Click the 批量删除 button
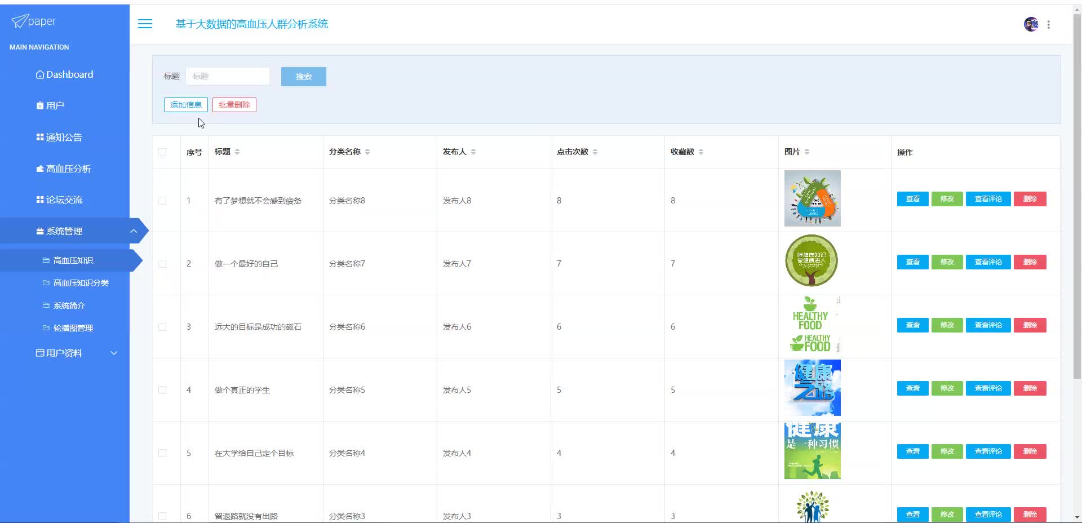 (234, 105)
